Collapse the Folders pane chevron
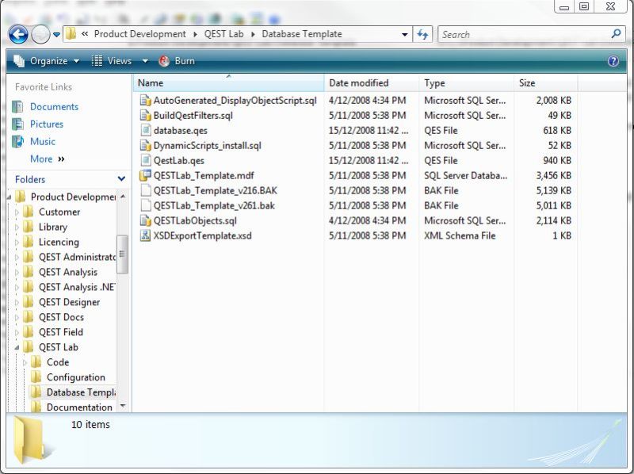Viewport: 634px width, 474px height. [x=121, y=180]
